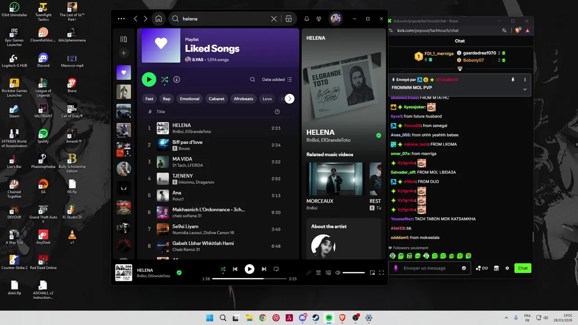Click the main Play button in the player bar
Image resolution: width=578 pixels, height=325 pixels.
tap(249, 269)
